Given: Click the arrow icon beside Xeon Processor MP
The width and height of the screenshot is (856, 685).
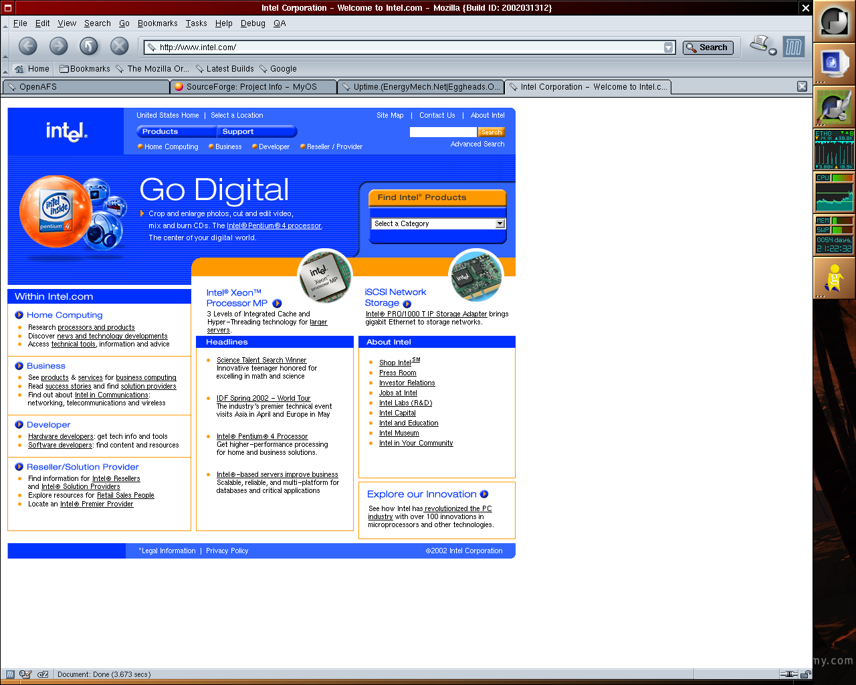Looking at the screenshot, I should (x=277, y=304).
